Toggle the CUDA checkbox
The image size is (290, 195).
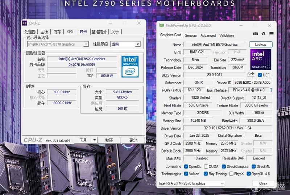[x=206, y=166]
